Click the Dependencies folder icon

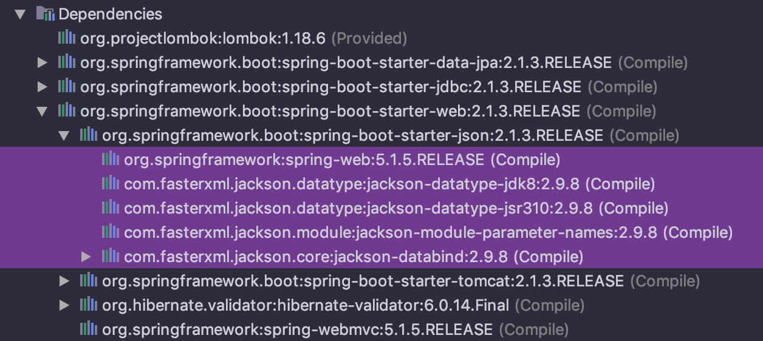45,13
